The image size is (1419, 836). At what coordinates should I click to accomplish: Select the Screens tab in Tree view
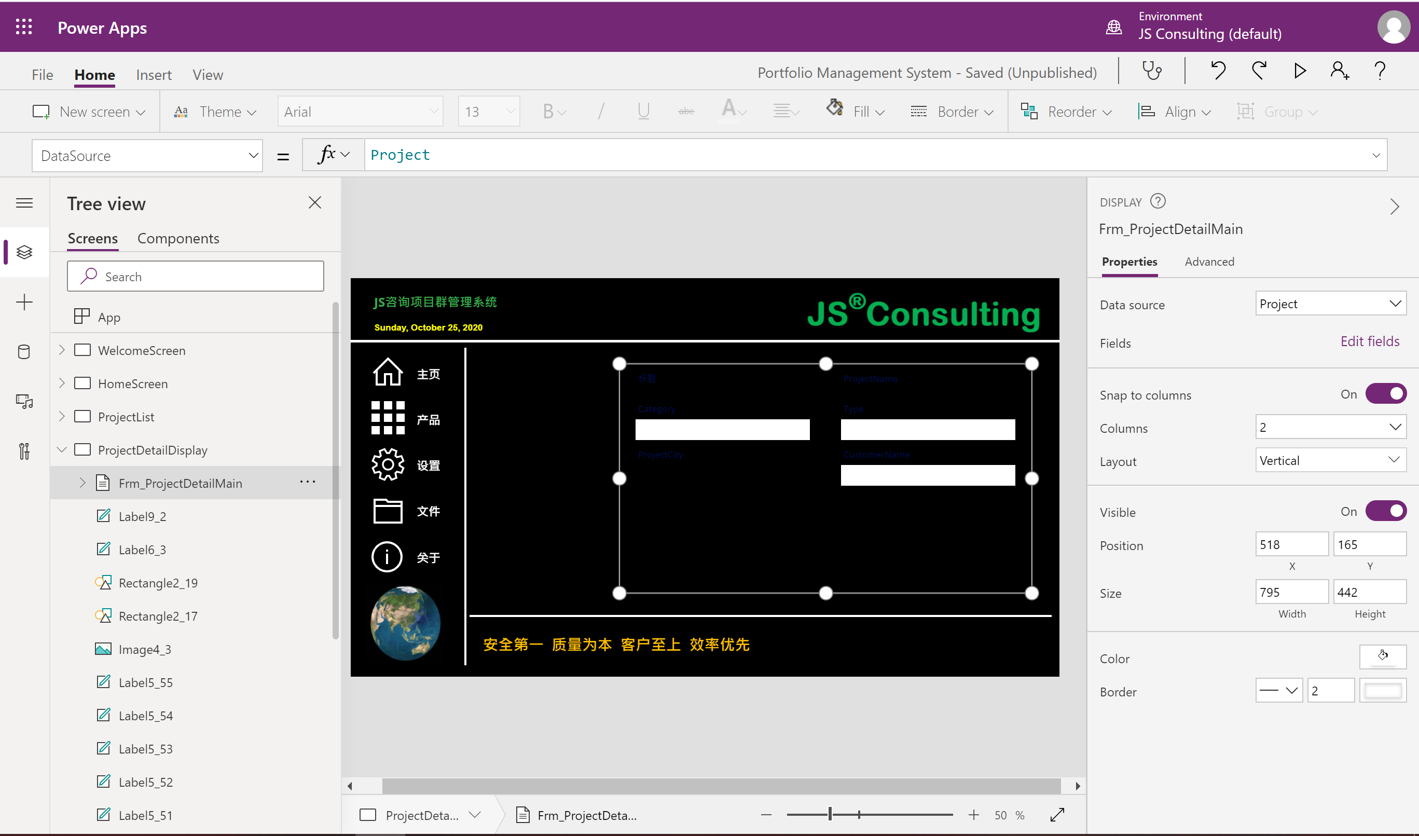93,238
